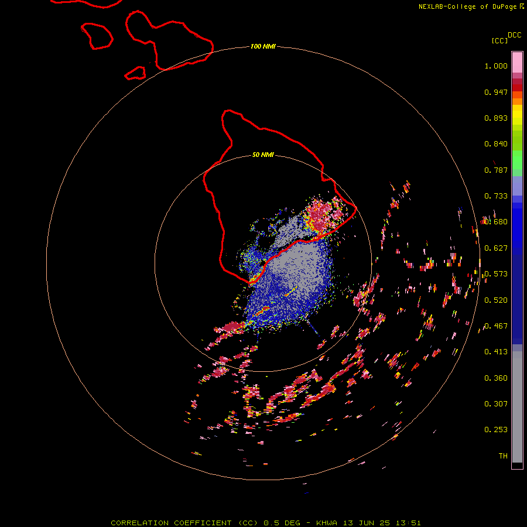Pick the 0.253 scale value
527x527 pixels.
[x=496, y=430]
